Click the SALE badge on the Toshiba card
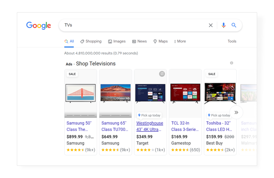Screen dimensions: 274x178 [x=212, y=74]
